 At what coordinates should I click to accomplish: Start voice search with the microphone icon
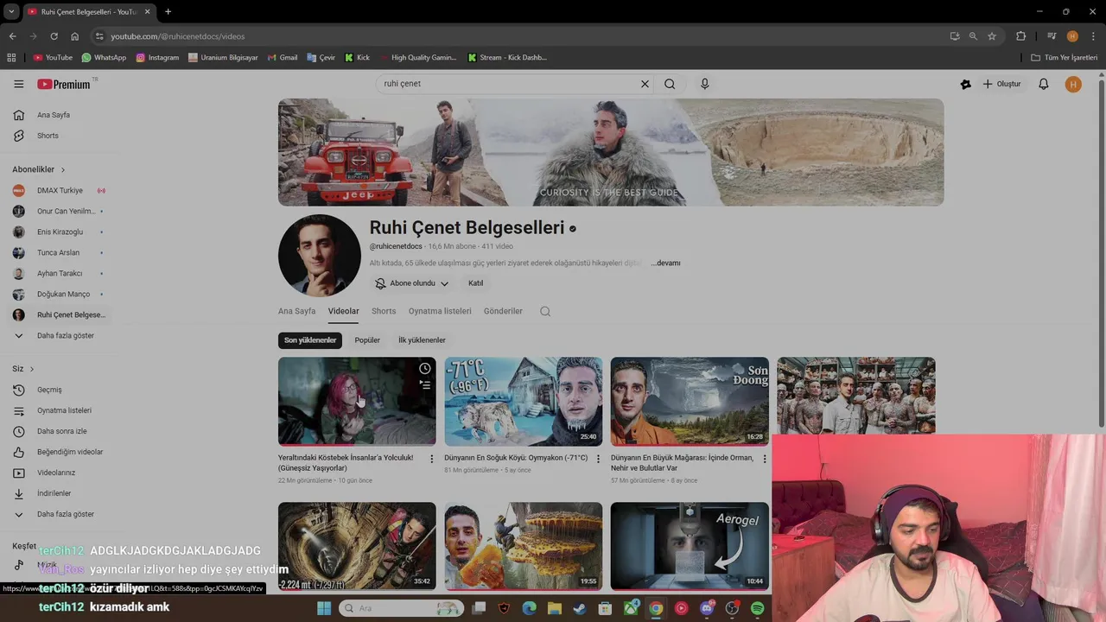point(705,84)
